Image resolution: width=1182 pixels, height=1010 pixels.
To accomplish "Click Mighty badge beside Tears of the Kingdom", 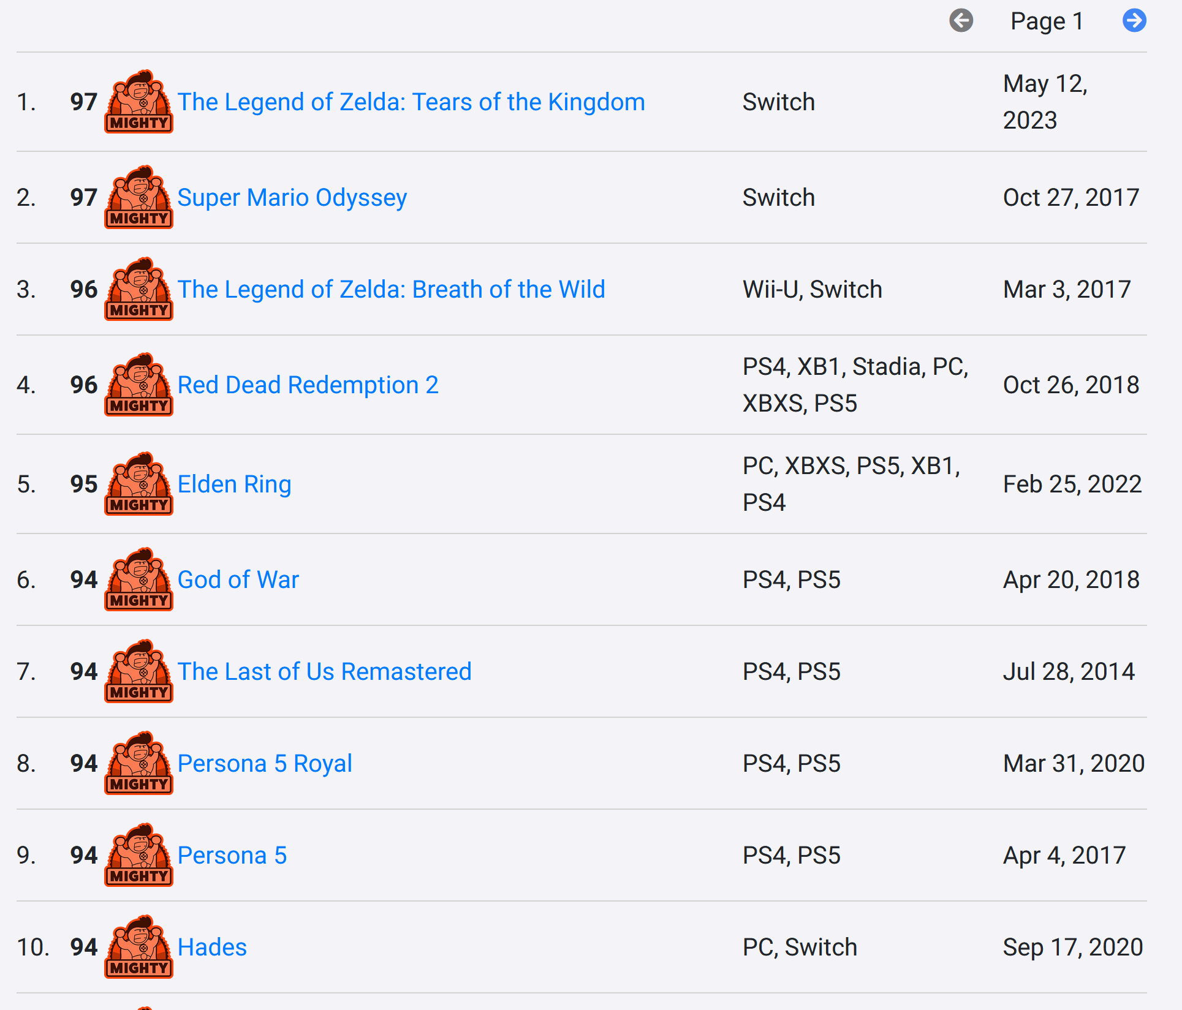I will pyautogui.click(x=139, y=102).
